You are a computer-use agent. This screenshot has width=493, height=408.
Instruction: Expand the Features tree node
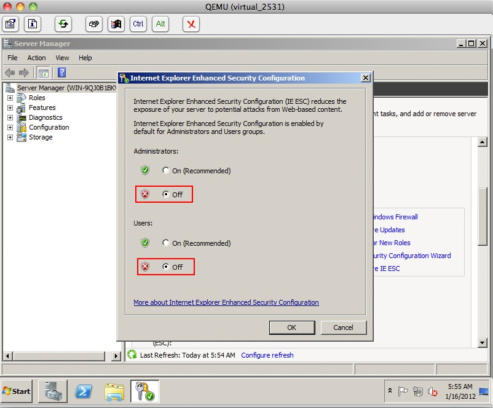point(10,108)
